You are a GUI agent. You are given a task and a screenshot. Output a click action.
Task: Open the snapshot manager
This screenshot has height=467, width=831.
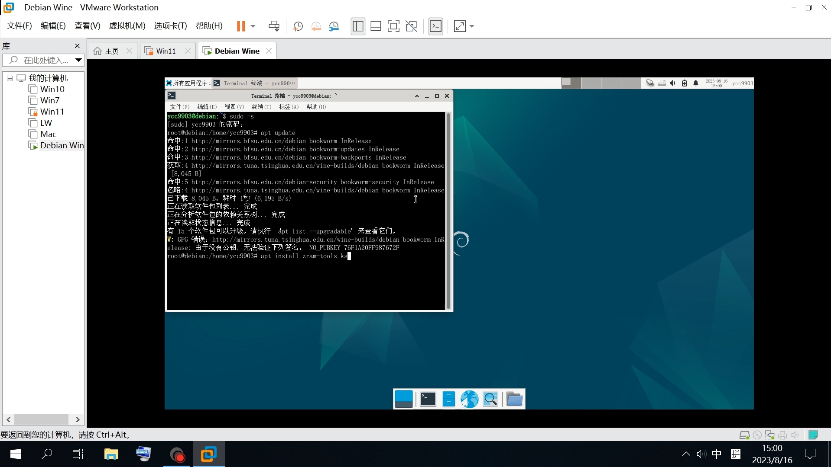[x=334, y=26]
